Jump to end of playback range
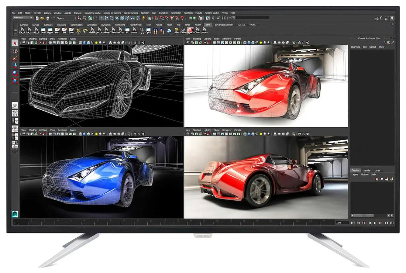This screenshot has height=273, width=406. (392, 223)
